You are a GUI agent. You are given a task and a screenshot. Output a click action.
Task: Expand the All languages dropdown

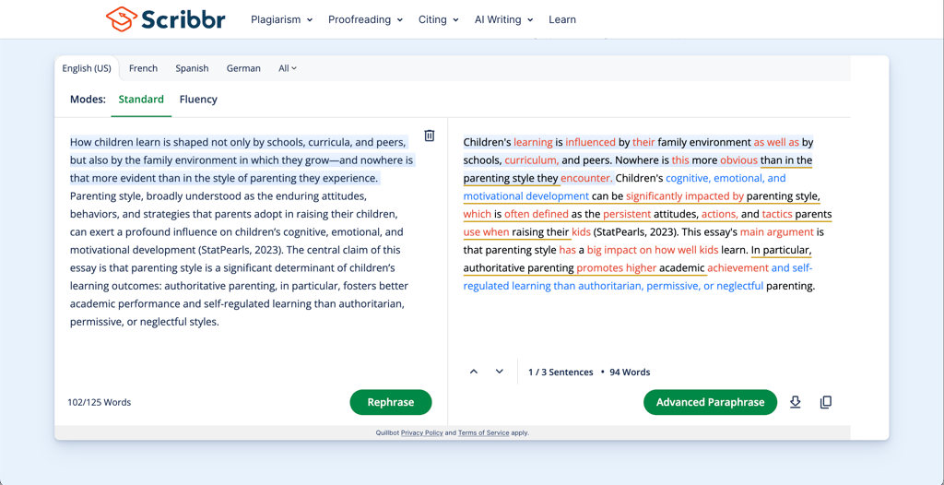288,68
